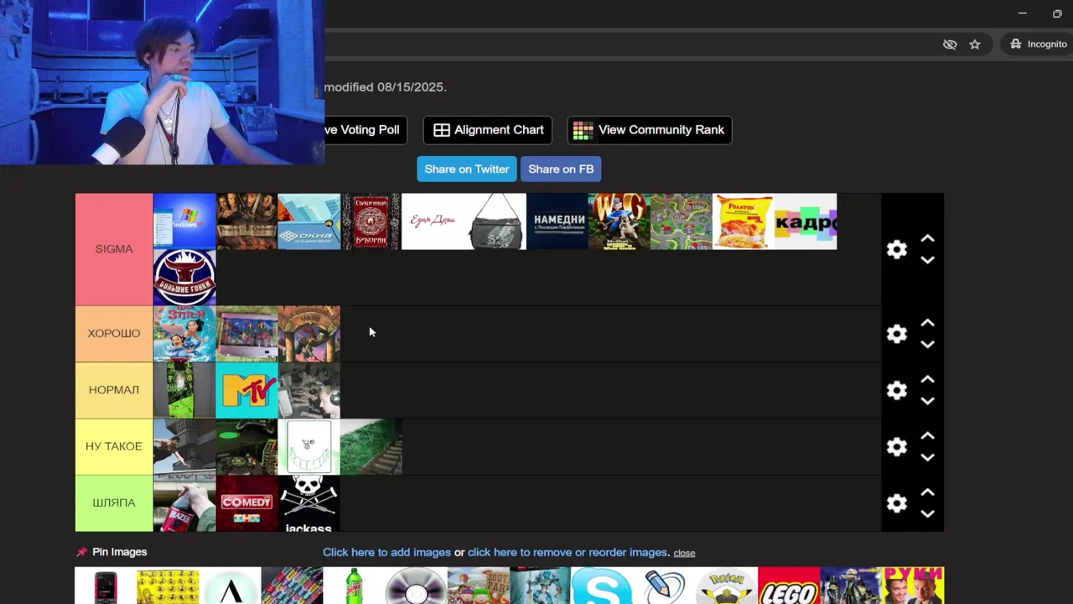Select the ХОРОШО tier label
This screenshot has height=604, width=1073.
click(114, 333)
